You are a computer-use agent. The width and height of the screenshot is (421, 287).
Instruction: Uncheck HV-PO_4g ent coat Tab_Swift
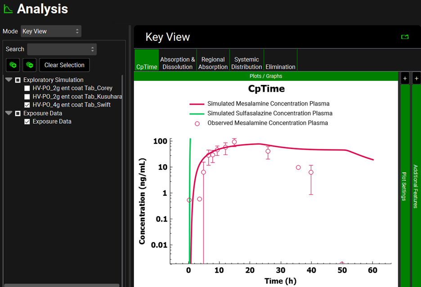coord(27,105)
